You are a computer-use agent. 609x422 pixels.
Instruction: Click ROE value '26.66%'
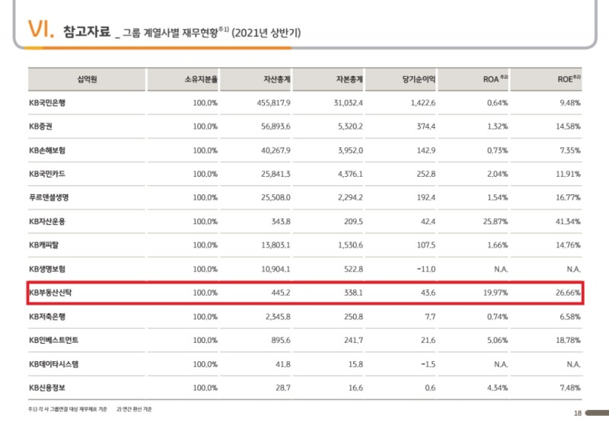pyautogui.click(x=568, y=293)
